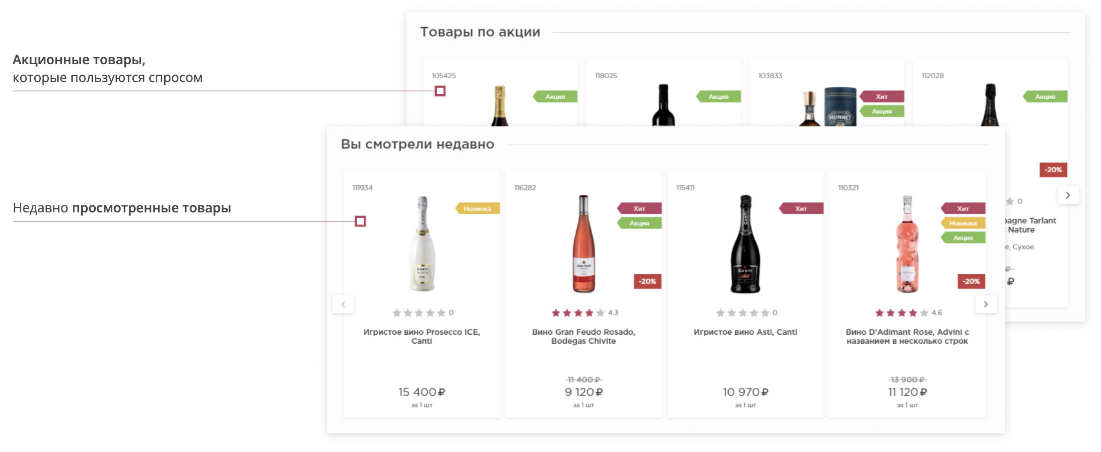
Task: Click the red Хит badge on Asti Canti
Action: pos(801,209)
